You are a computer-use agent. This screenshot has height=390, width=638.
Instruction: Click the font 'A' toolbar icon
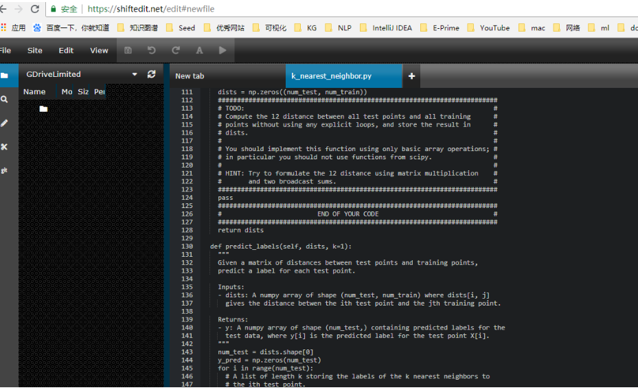(199, 50)
